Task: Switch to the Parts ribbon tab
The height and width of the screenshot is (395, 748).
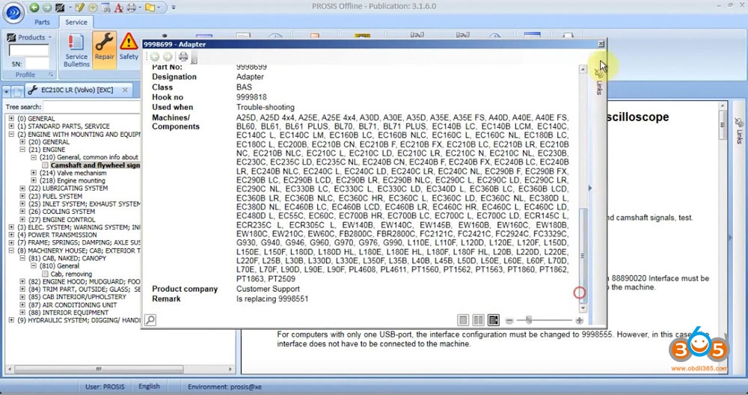Action: pos(43,22)
